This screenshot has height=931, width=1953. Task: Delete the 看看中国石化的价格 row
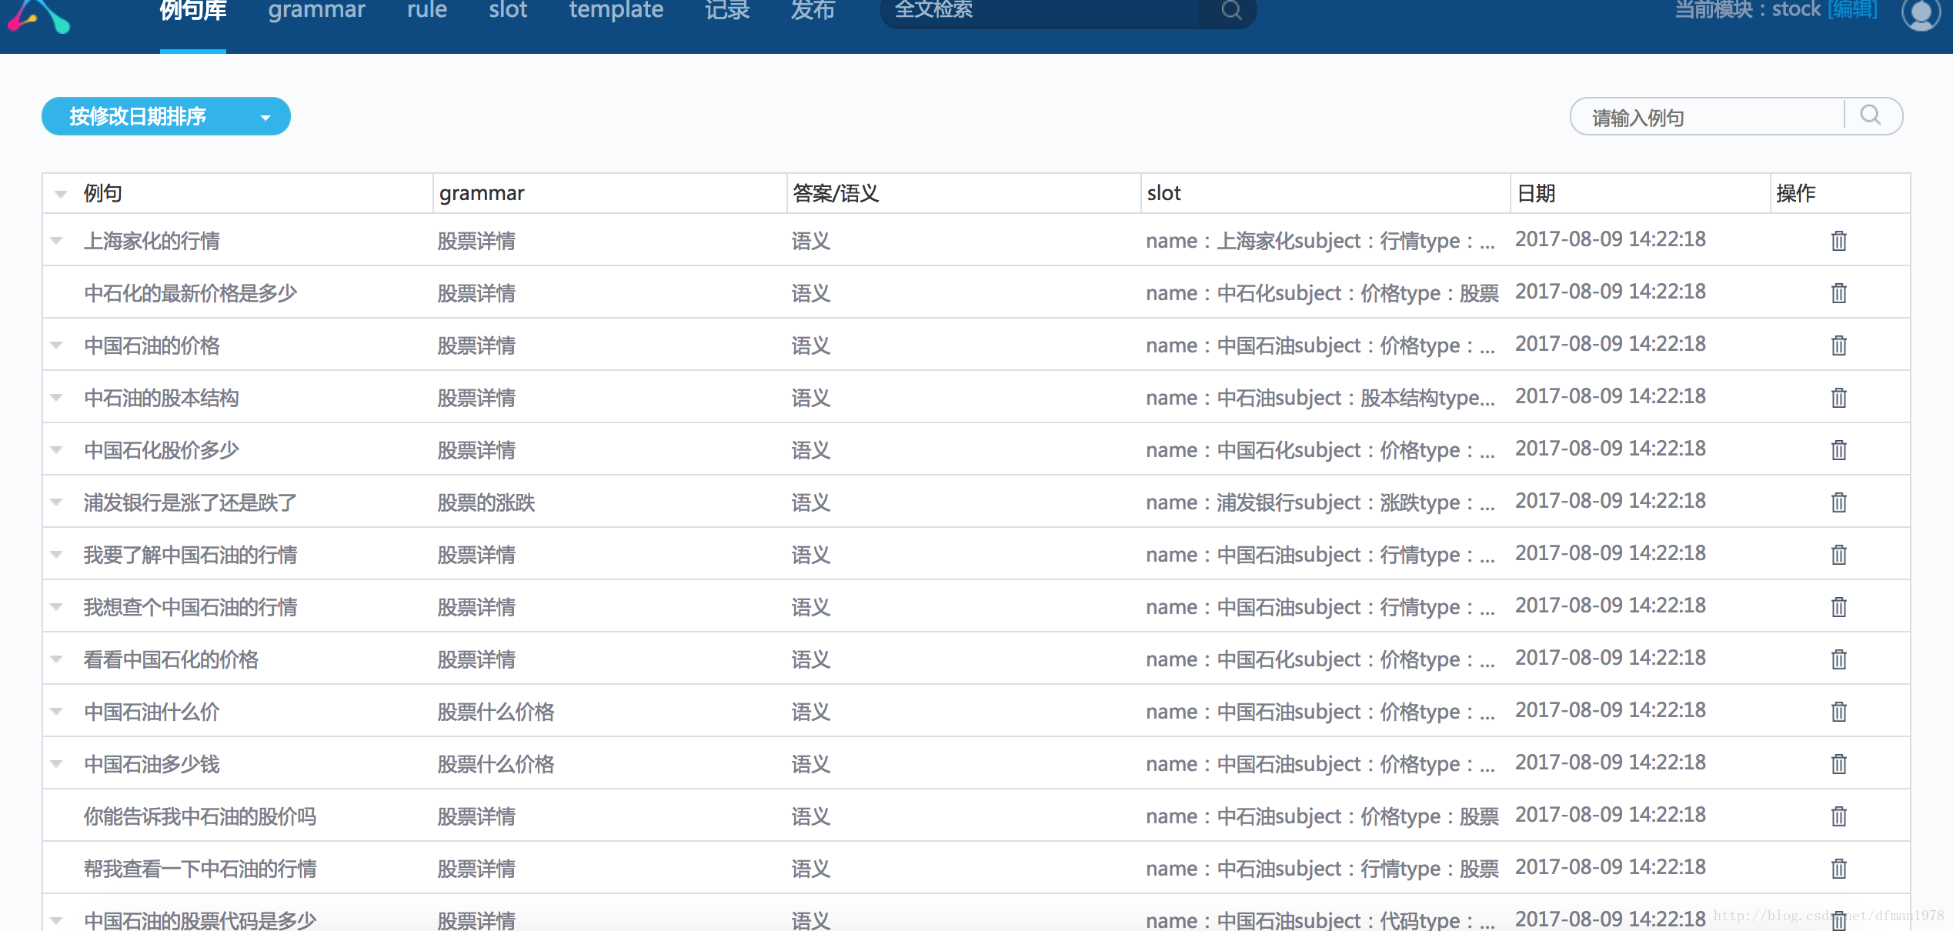click(x=1838, y=659)
